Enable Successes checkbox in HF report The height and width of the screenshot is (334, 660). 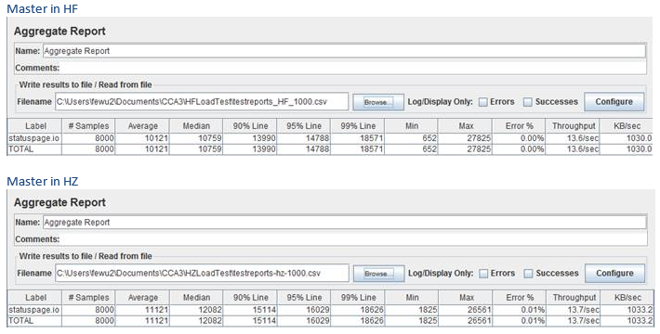tap(528, 102)
